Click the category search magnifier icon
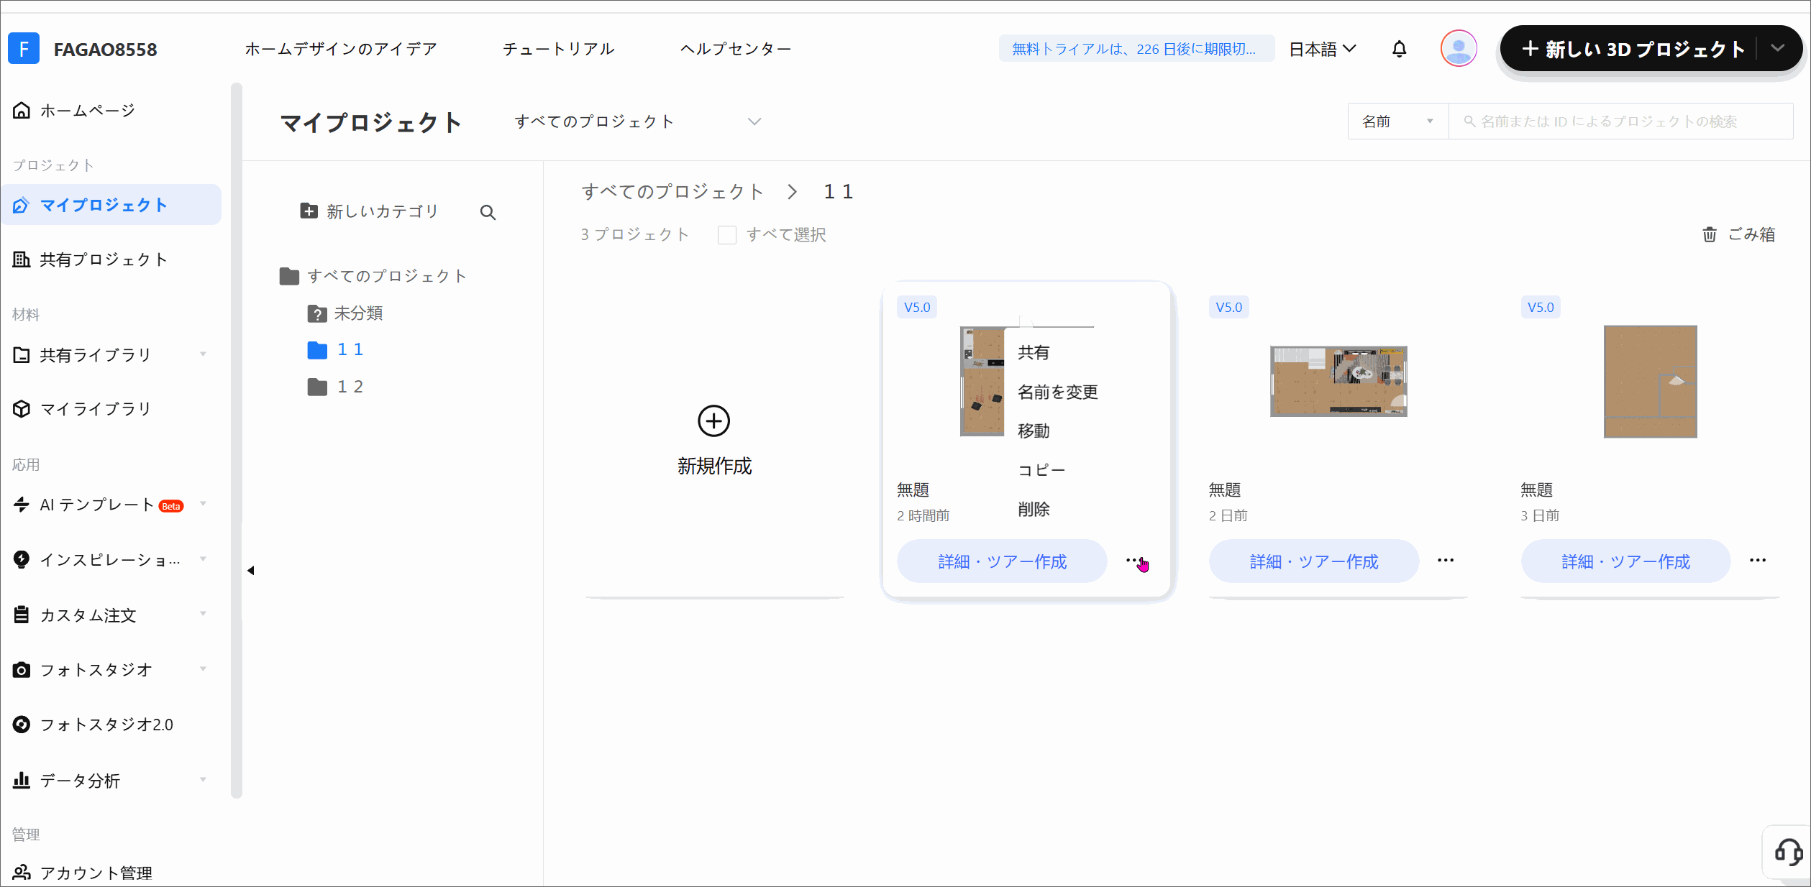This screenshot has height=887, width=1811. tap(488, 212)
